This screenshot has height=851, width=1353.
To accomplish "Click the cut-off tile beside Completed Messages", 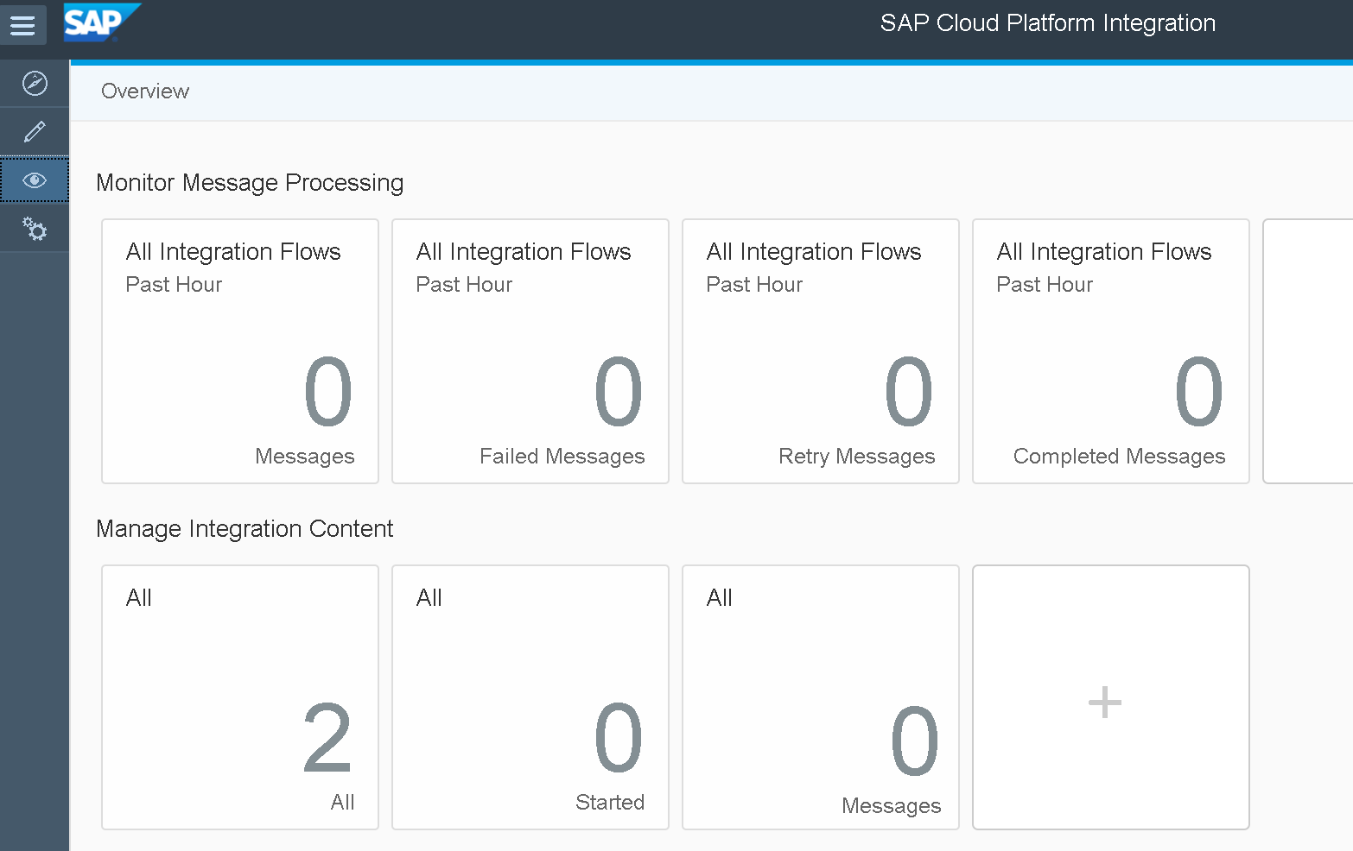I will click(x=1308, y=351).
